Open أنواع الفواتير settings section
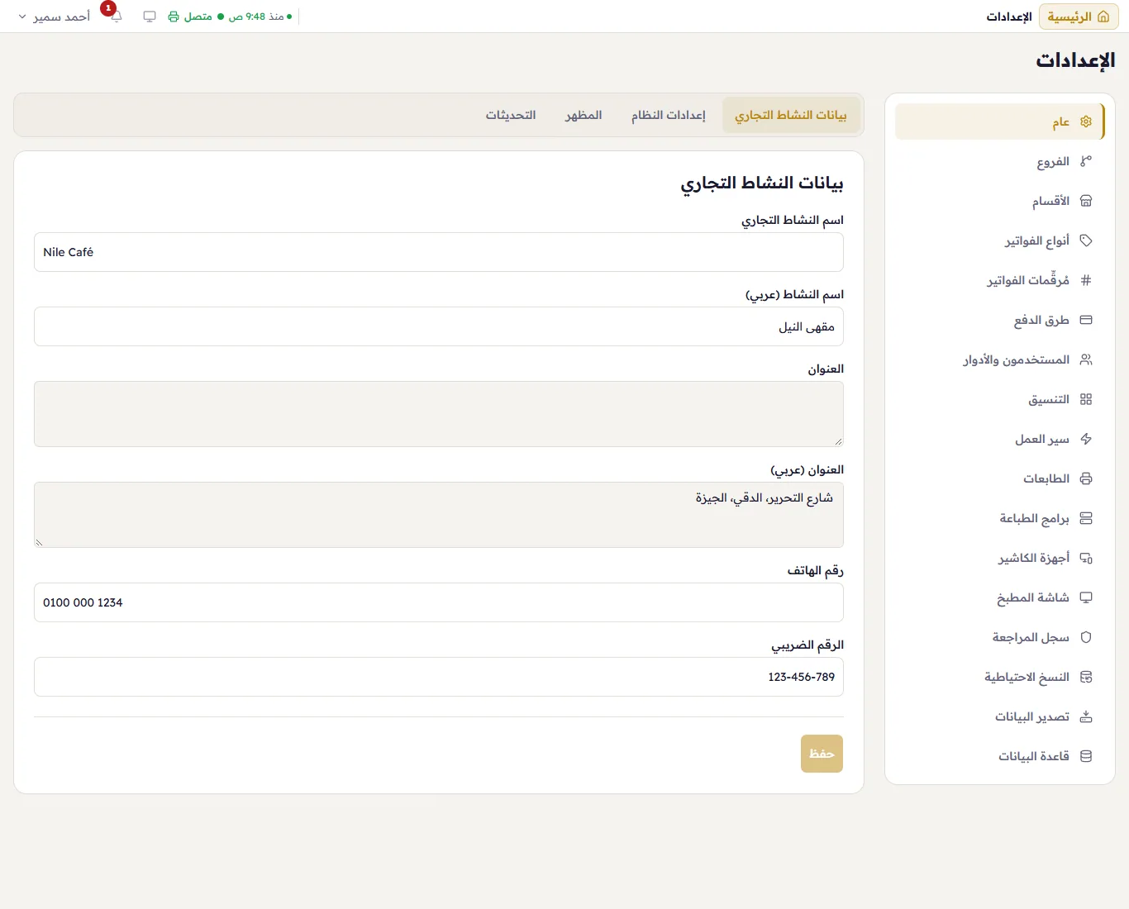The image size is (1129, 909). click(1000, 240)
